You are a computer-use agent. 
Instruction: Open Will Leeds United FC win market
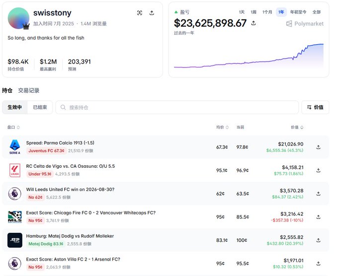click(x=70, y=189)
